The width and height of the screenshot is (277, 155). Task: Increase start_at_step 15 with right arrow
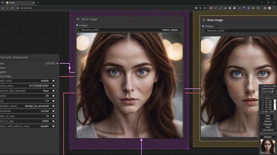click(54, 116)
